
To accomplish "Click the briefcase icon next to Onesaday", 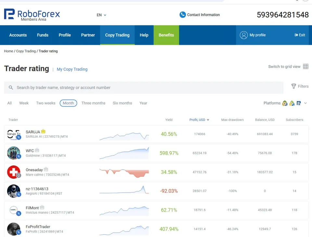I will (x=46, y=169).
